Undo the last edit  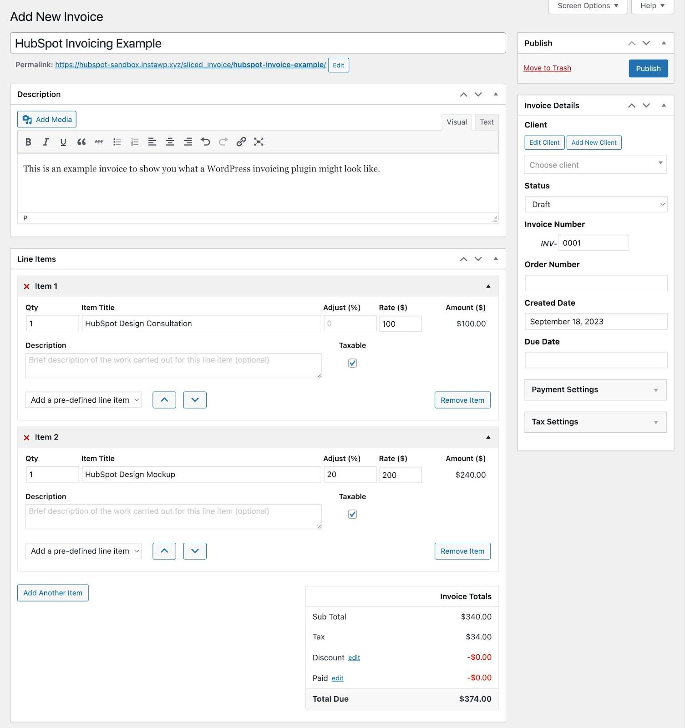205,142
